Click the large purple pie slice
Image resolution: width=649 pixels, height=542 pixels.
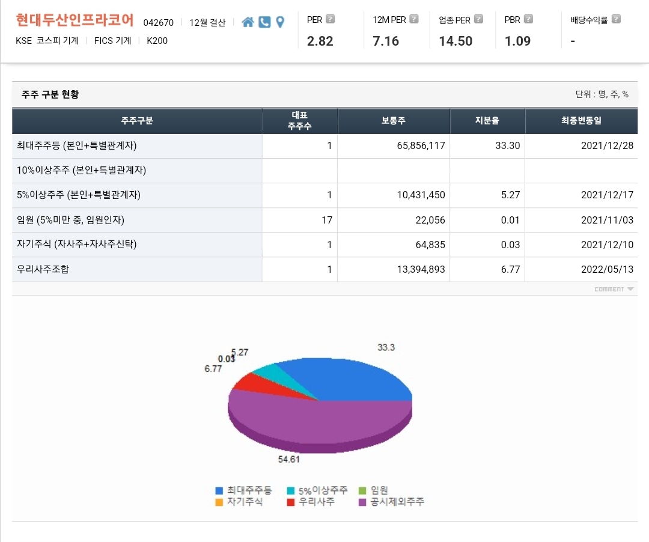(318, 422)
